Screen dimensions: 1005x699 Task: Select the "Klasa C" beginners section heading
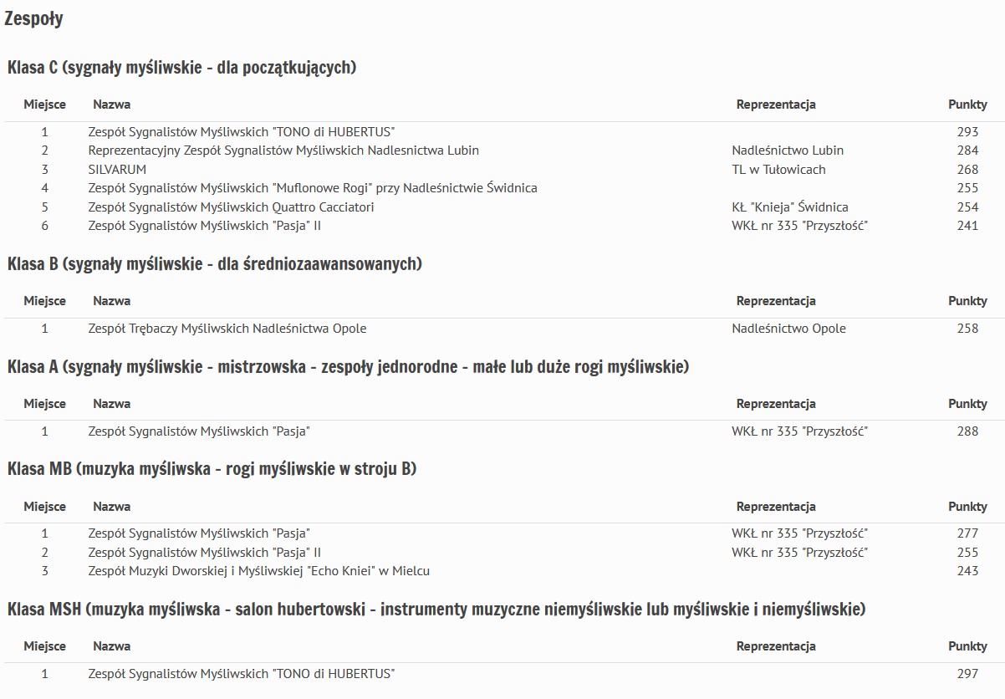pyautogui.click(x=181, y=68)
